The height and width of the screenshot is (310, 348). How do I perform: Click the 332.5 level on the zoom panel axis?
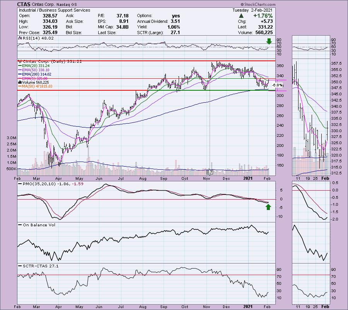click(336, 125)
